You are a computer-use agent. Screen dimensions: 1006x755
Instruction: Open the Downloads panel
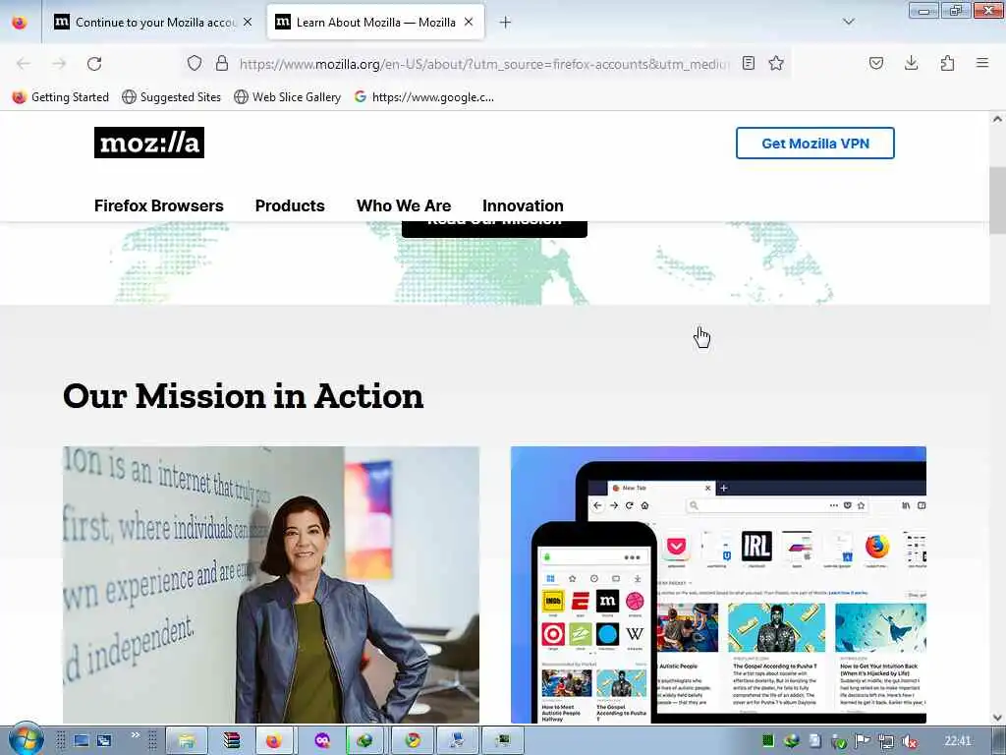[x=911, y=63]
